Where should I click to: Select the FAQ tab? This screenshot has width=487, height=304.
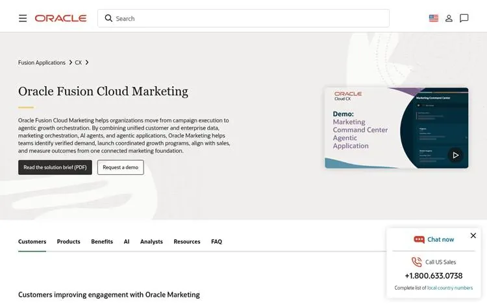pos(216,241)
